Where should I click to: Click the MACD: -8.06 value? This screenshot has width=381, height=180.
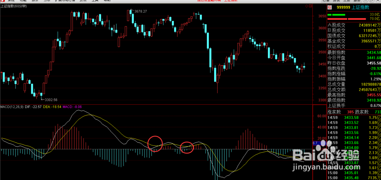pos(72,107)
